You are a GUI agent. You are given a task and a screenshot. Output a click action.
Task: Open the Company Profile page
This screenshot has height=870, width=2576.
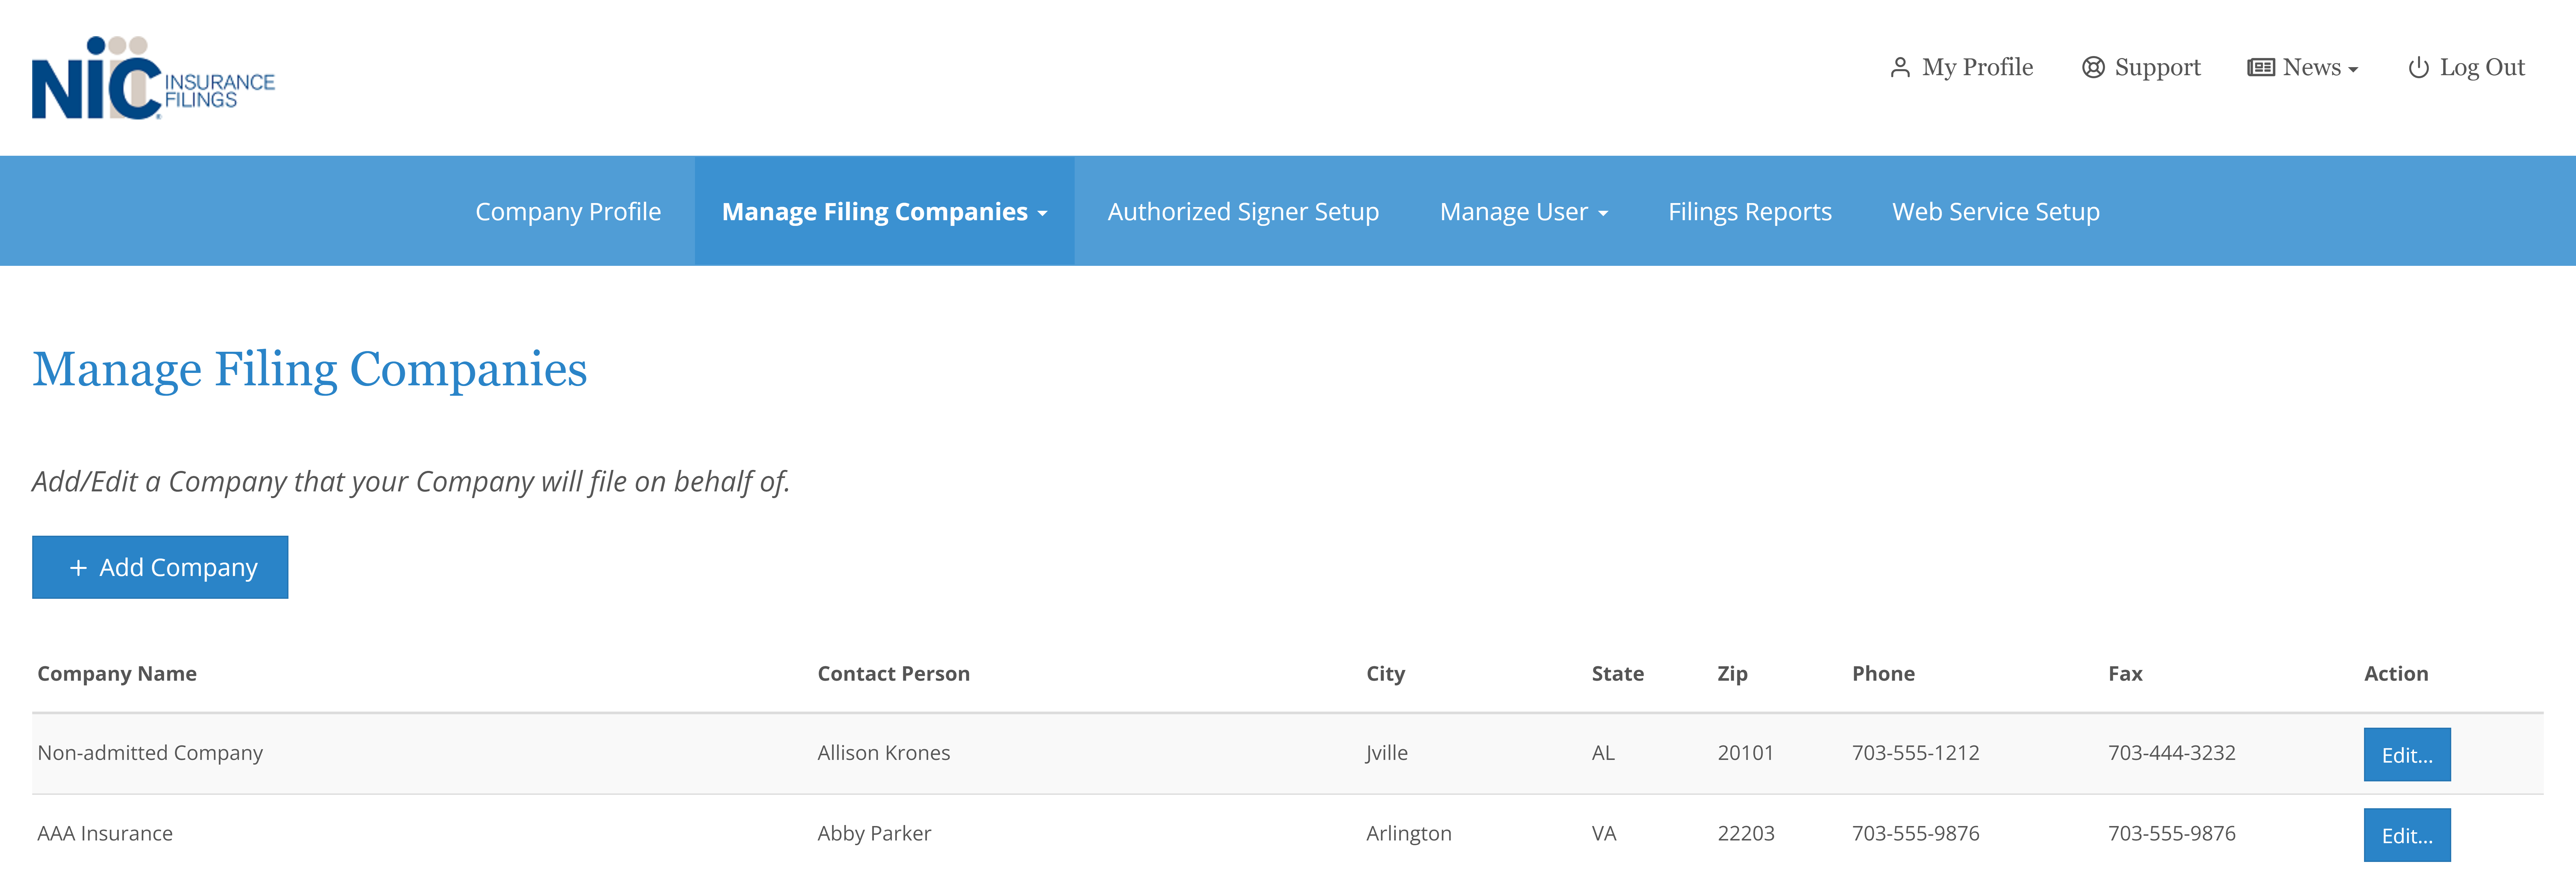(568, 211)
